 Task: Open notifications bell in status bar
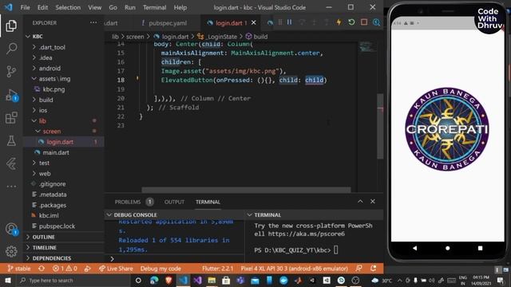[373, 269]
